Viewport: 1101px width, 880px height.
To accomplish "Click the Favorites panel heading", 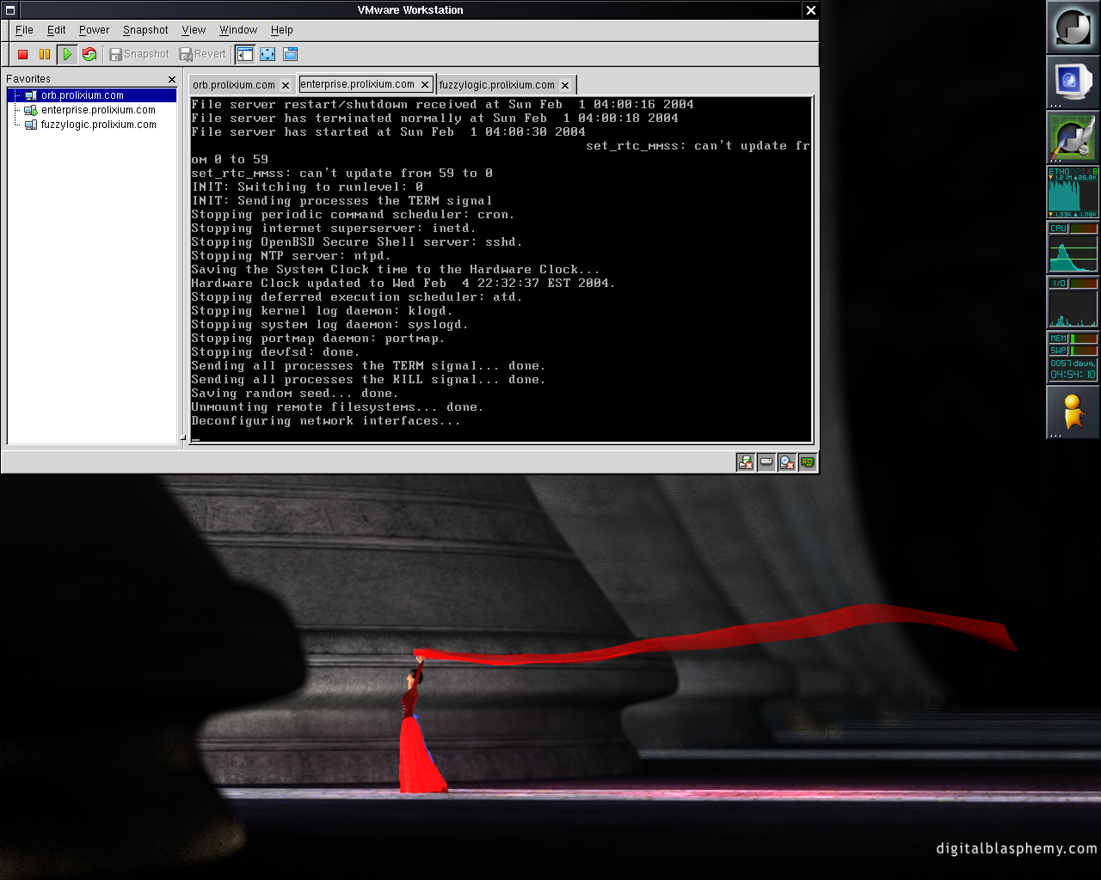I will [x=28, y=79].
